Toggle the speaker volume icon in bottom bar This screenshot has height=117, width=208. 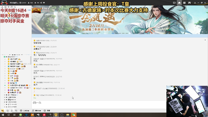pos(8,110)
